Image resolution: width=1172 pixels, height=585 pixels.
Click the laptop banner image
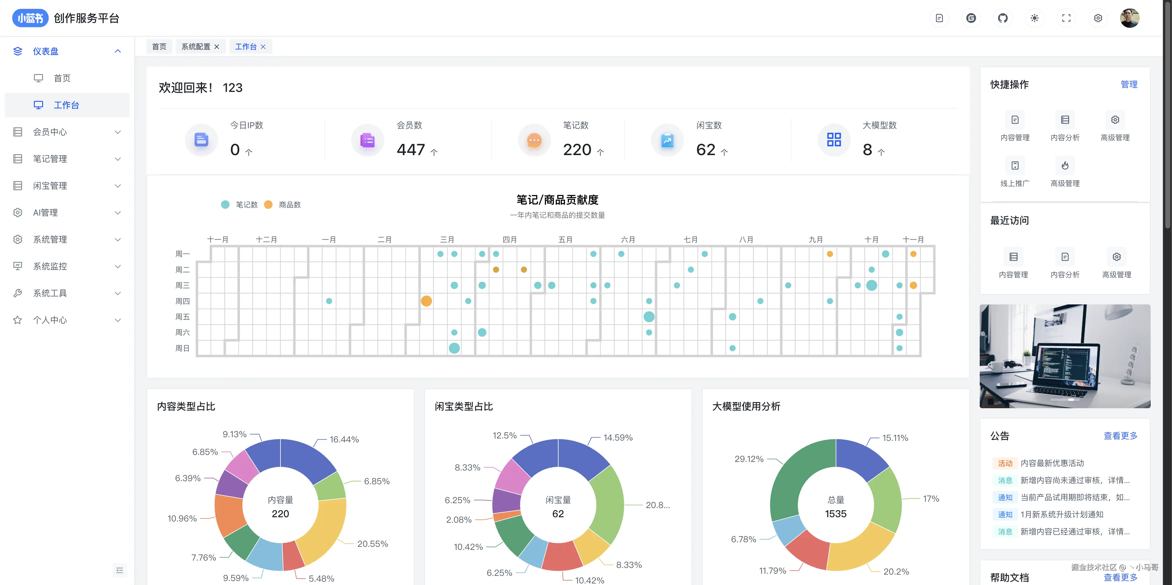pos(1065,356)
